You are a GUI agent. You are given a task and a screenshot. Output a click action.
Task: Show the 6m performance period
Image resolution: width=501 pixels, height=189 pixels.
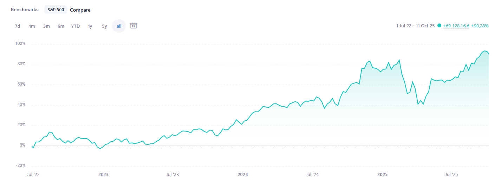pos(61,26)
